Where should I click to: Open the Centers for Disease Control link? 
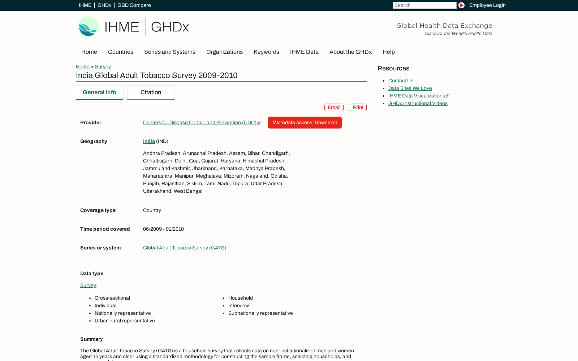click(200, 123)
